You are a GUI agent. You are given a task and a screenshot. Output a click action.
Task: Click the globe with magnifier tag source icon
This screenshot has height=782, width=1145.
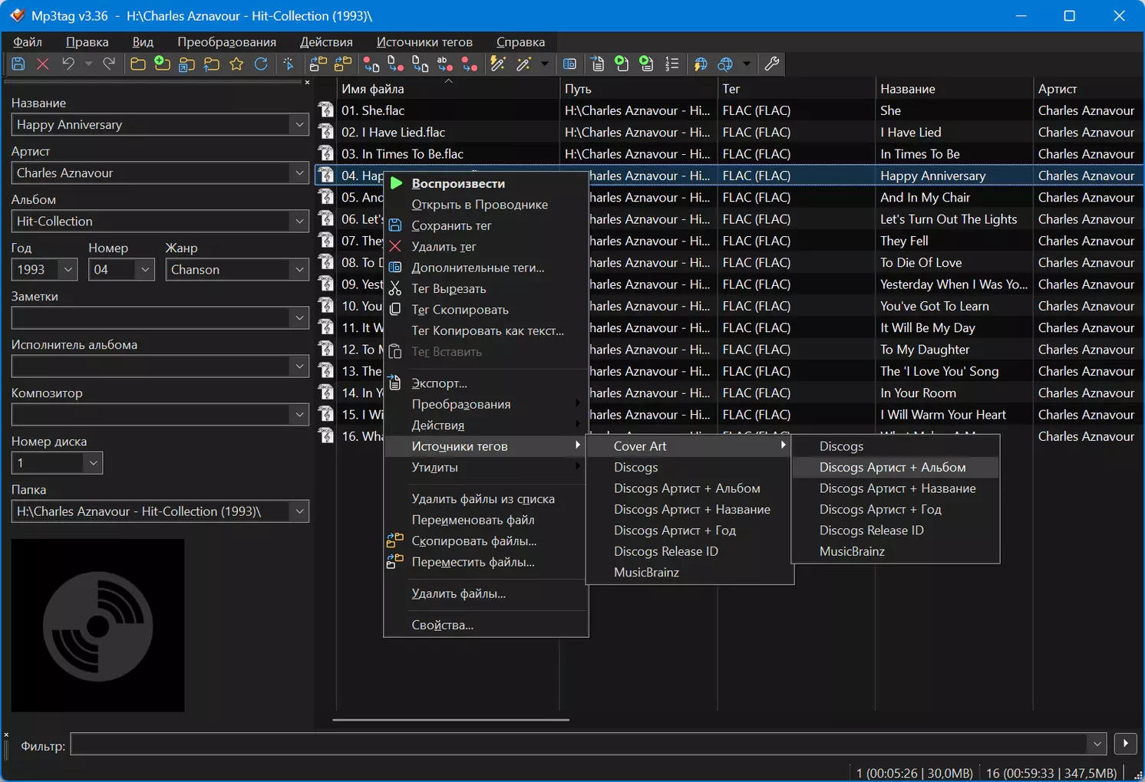(x=725, y=64)
